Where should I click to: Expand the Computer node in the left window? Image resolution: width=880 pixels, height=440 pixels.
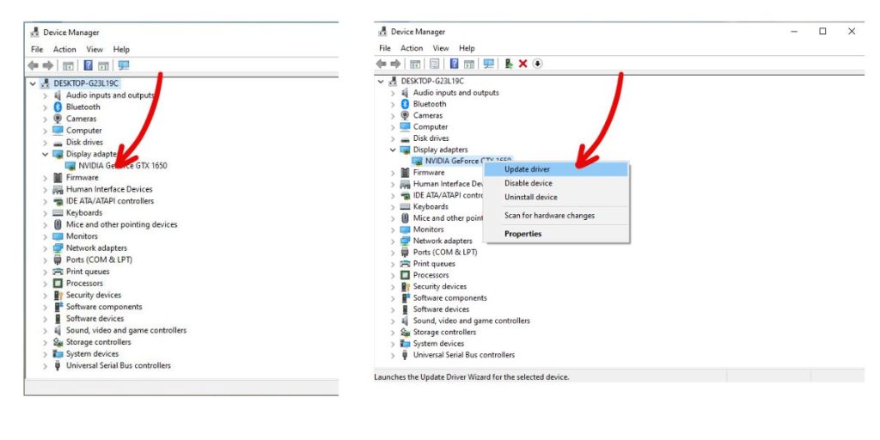click(x=46, y=131)
